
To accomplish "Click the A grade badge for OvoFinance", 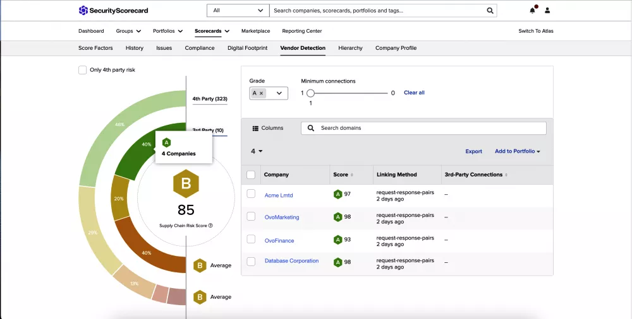I will coord(337,240).
